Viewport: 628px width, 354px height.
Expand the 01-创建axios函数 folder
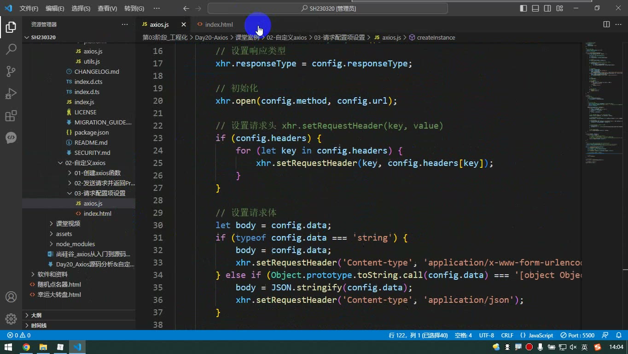point(97,173)
